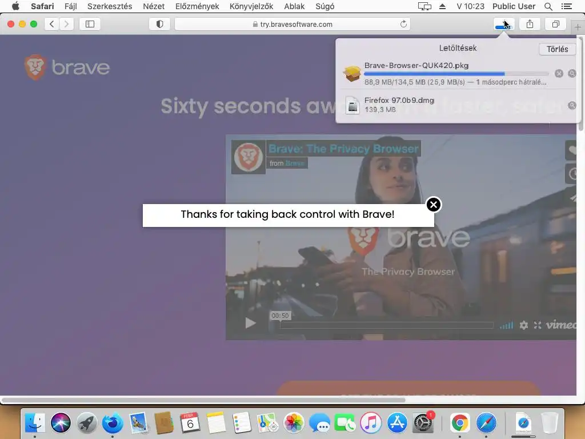Click the menu bar clock V 10:23
This screenshot has width=585, height=439.
(x=471, y=6)
